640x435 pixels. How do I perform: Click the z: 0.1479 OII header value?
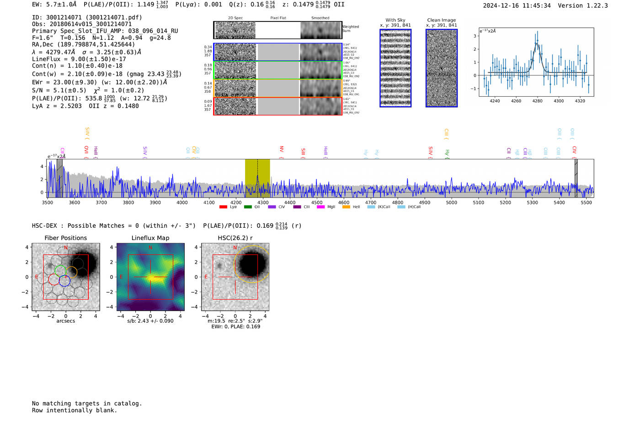[313, 5]
